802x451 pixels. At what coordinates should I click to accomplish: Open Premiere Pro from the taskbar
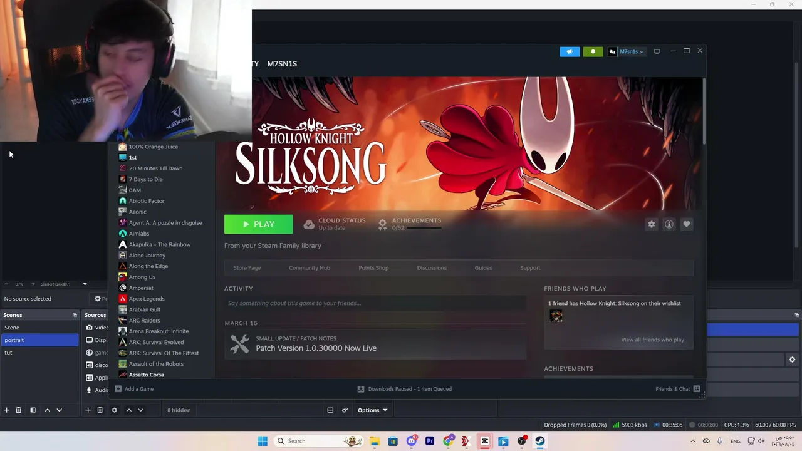click(x=430, y=441)
